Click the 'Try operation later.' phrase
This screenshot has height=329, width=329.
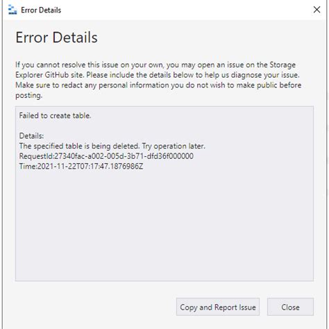point(174,146)
